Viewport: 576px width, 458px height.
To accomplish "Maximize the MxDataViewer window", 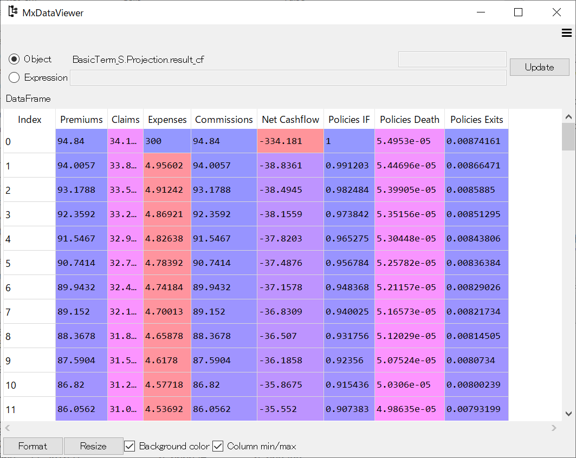I will 519,12.
